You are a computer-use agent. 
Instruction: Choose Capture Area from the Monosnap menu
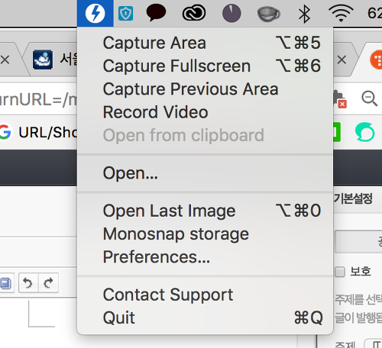tap(206, 43)
